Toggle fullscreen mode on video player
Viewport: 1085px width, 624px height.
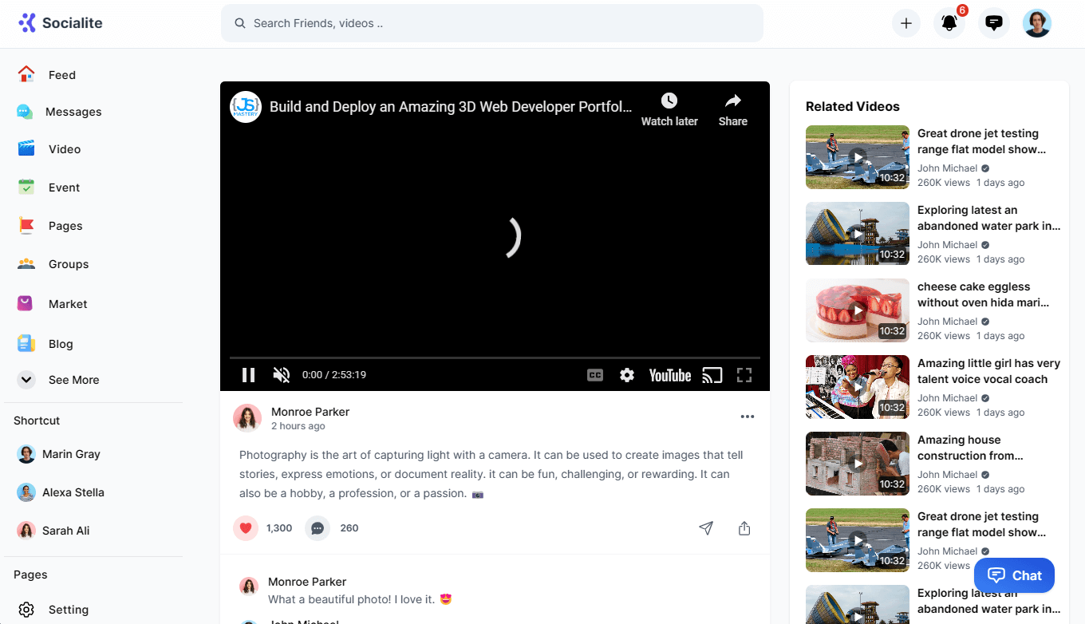744,375
